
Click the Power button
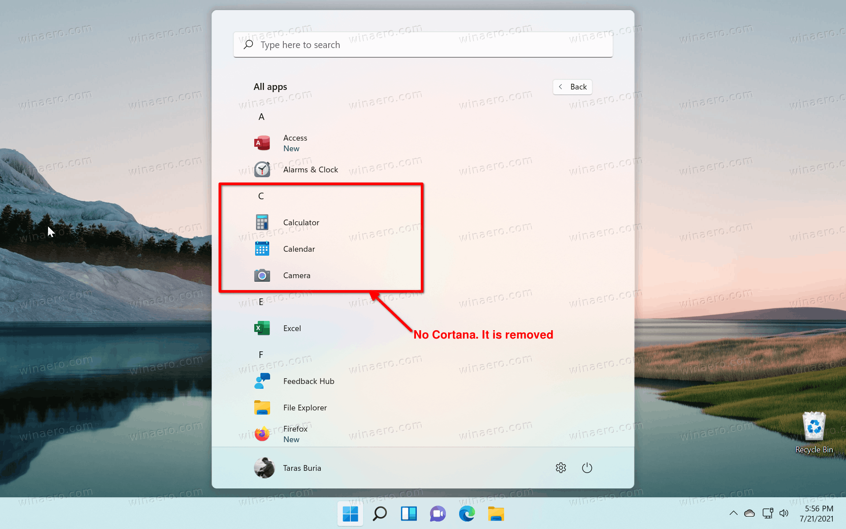tap(586, 467)
